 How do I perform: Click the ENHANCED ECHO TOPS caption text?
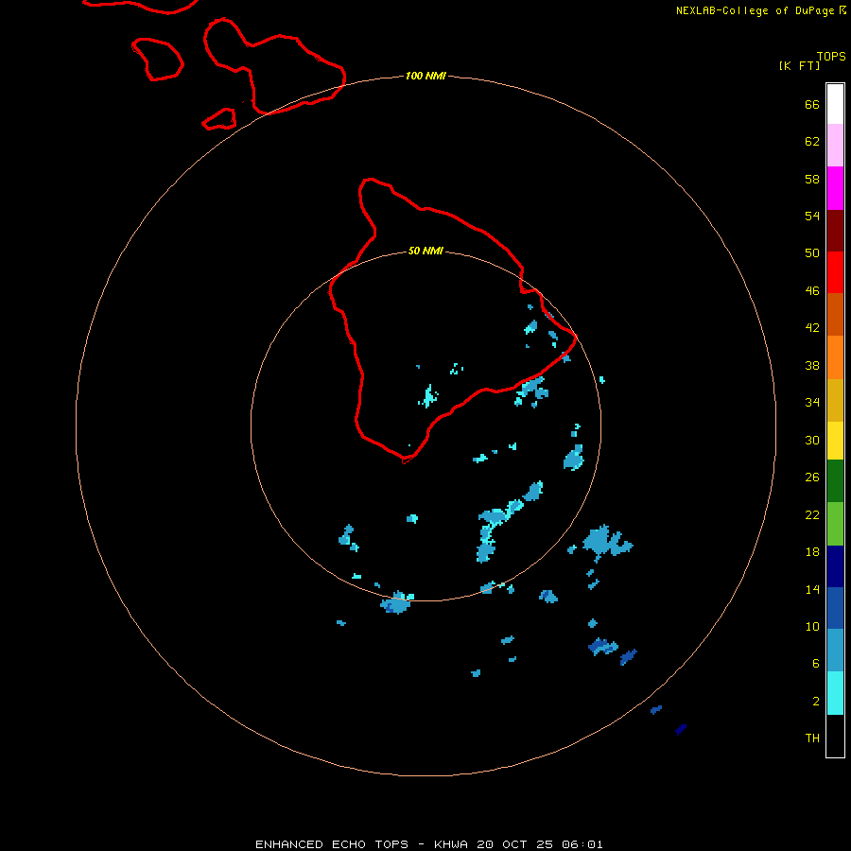pos(332,844)
